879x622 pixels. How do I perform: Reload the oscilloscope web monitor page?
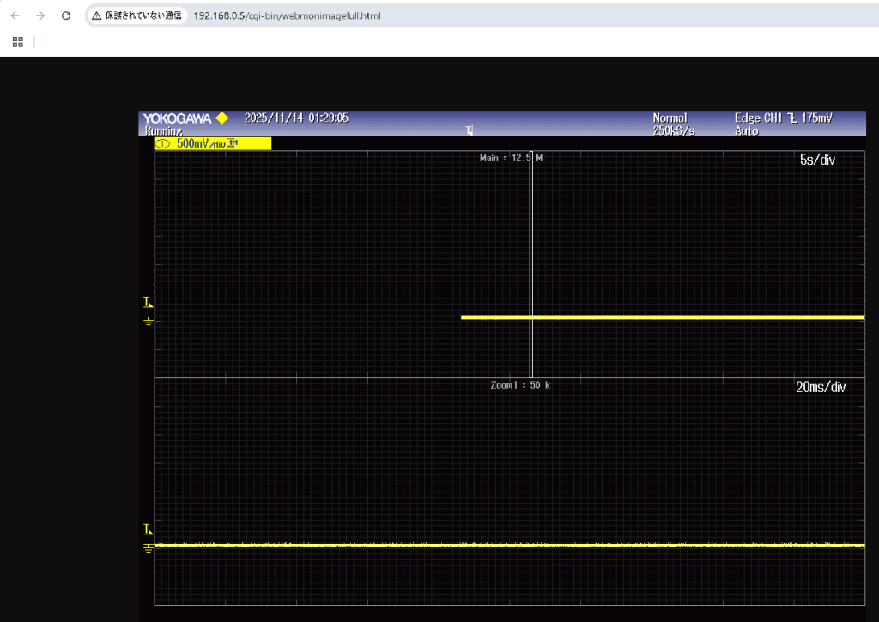click(x=66, y=15)
